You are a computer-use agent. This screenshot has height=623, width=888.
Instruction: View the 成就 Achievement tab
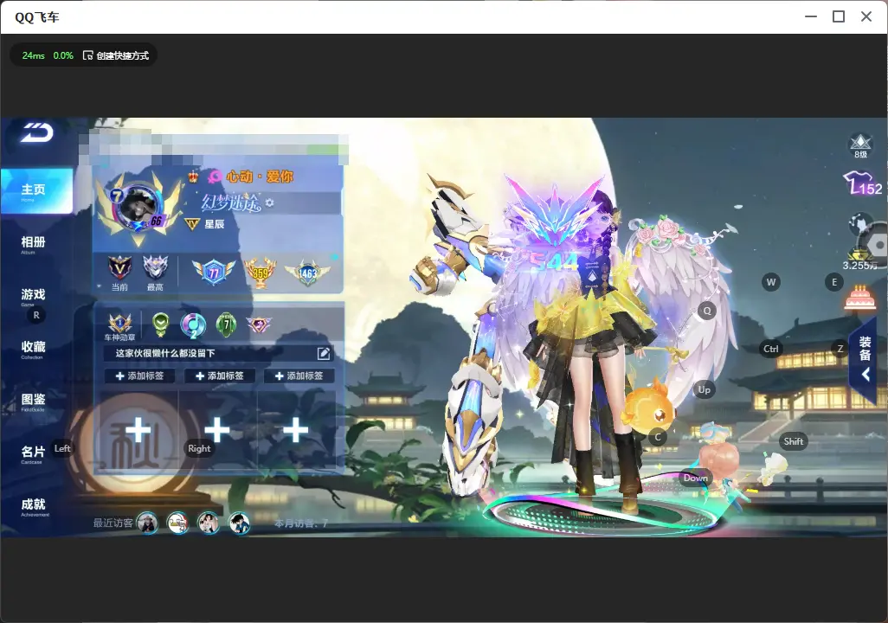33,506
